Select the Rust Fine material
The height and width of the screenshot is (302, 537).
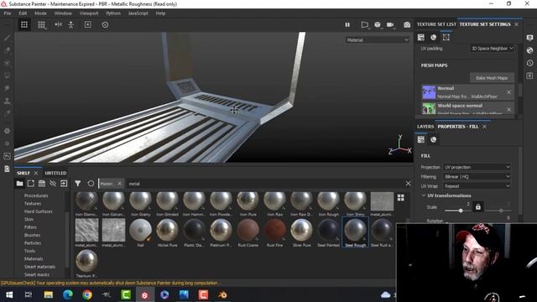coord(274,232)
